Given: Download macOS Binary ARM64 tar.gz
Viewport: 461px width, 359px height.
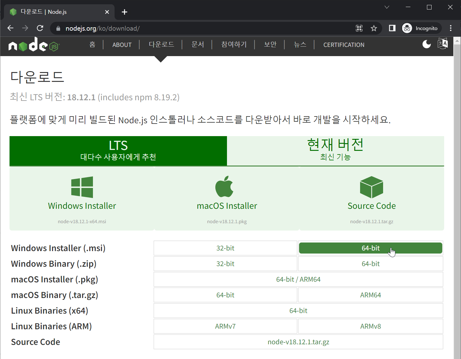Looking at the screenshot, I should click(x=371, y=295).
